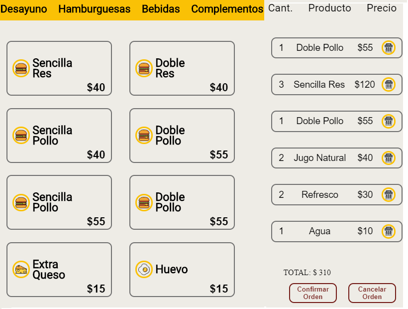Click the burger icon on Sencilla Res

pyautogui.click(x=21, y=68)
